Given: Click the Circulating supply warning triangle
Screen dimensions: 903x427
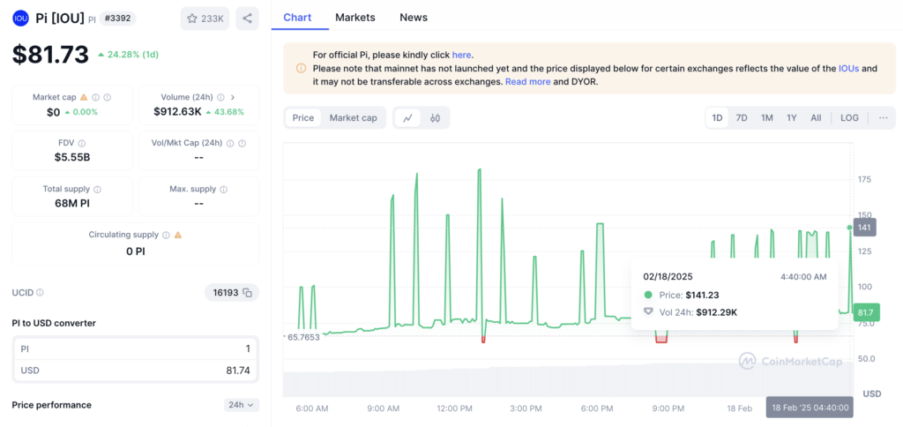Looking at the screenshot, I should 178,235.
